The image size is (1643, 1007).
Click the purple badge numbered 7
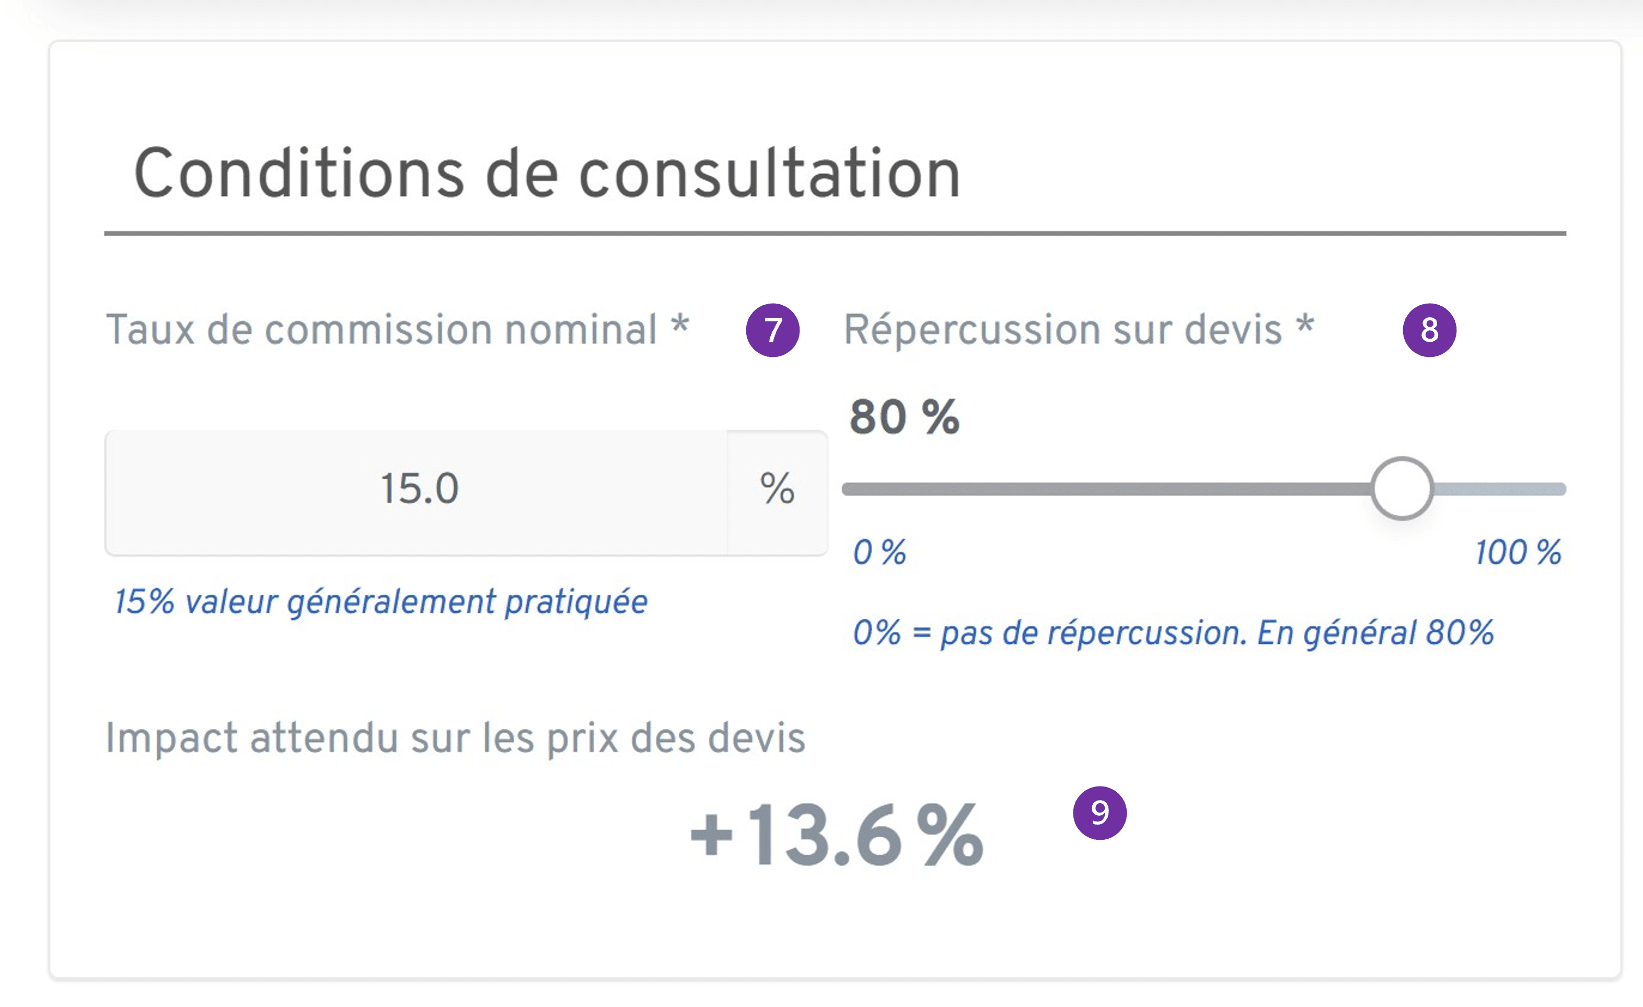(773, 331)
